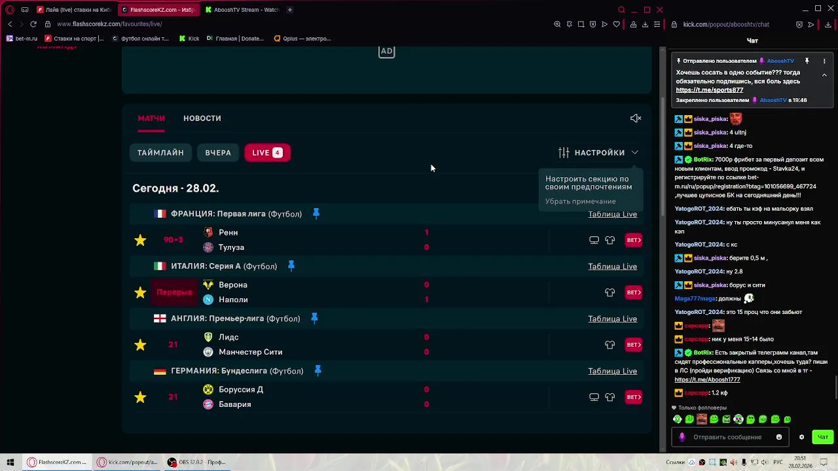Open lineup shirt icon for Боруссия Д match
The height and width of the screenshot is (471, 838).
coord(610,397)
